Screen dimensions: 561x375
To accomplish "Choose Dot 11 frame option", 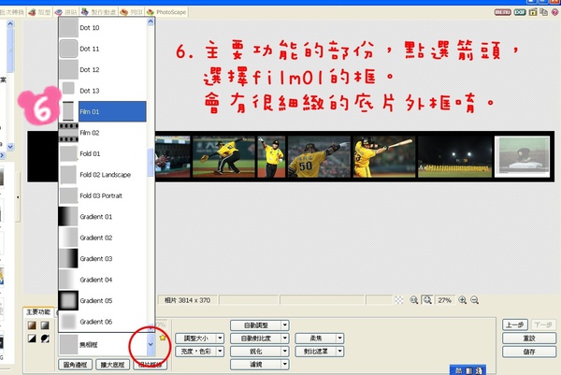I will click(x=102, y=49).
